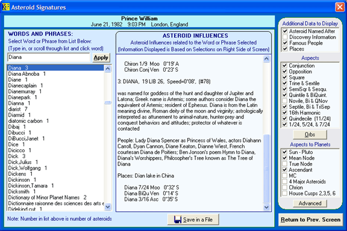
Task: Select 'Dianepark' list entry
Action: (55, 97)
